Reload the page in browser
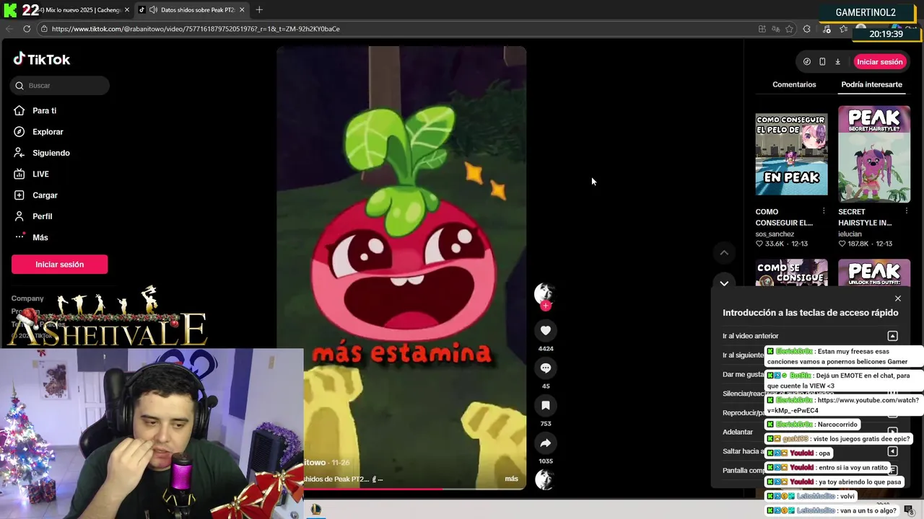 pyautogui.click(x=27, y=29)
